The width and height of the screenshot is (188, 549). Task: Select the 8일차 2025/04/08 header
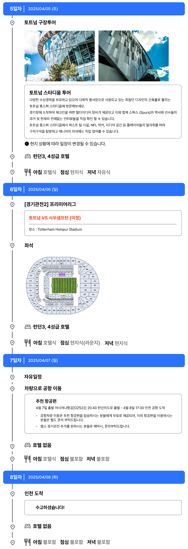[94, 477]
